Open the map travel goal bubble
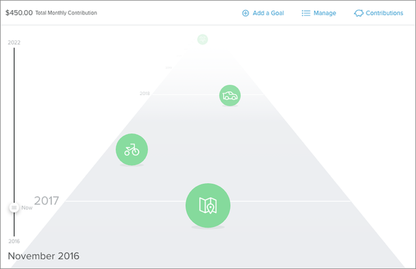 pos(208,206)
